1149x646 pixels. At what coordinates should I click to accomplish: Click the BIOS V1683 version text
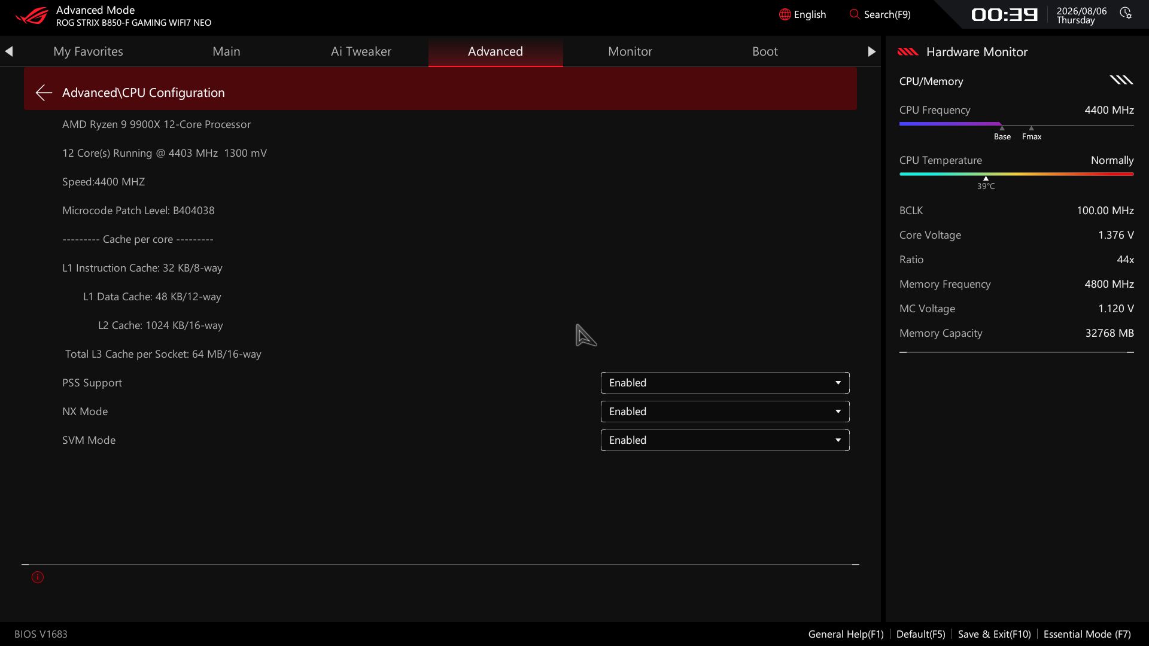[x=41, y=634]
